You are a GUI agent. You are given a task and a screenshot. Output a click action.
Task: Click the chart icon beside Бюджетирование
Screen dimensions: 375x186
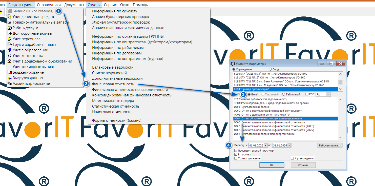coord(10,72)
